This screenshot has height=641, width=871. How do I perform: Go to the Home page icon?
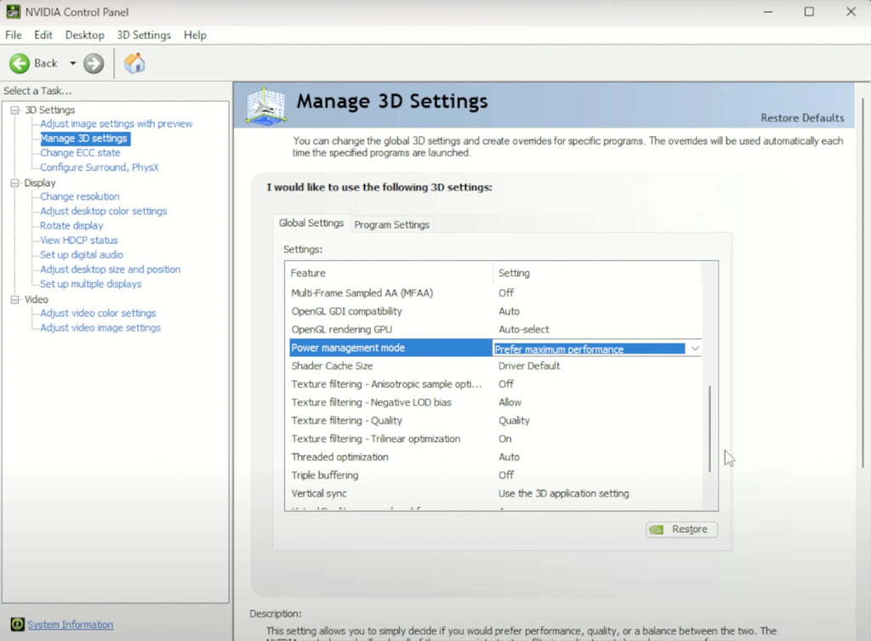tap(134, 63)
